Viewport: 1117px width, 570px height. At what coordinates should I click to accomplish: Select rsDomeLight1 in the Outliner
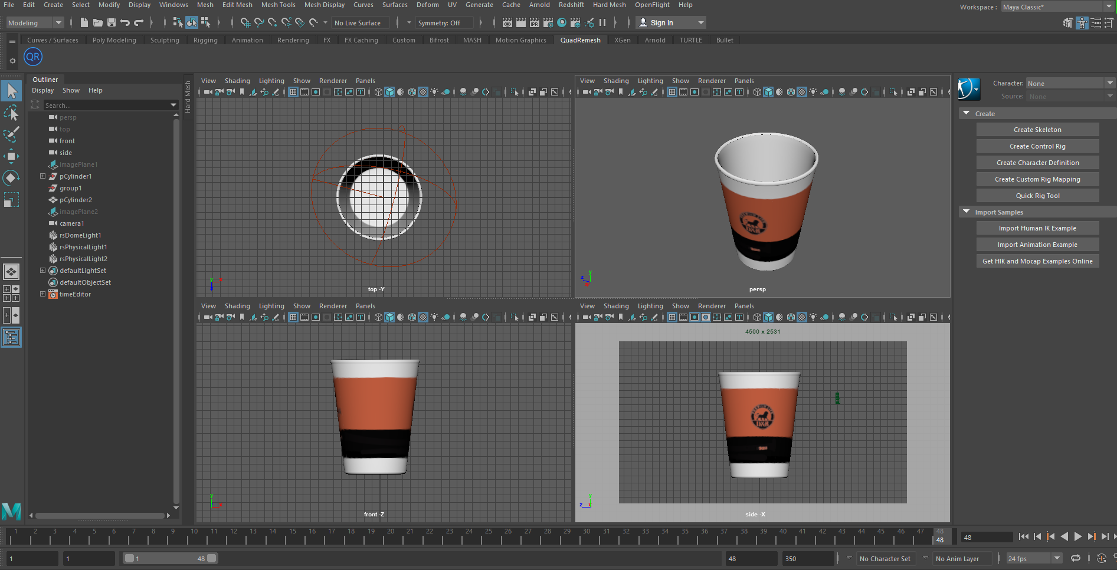(x=80, y=235)
